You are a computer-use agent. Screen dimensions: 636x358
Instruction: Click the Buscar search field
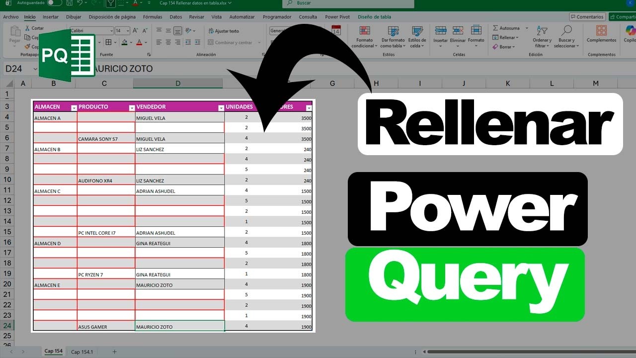point(348,3)
